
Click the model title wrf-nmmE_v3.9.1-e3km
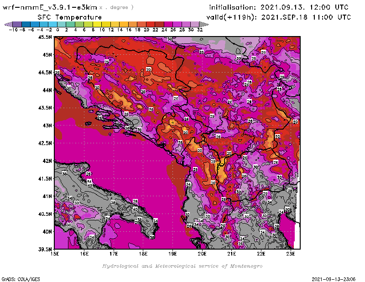50,7
